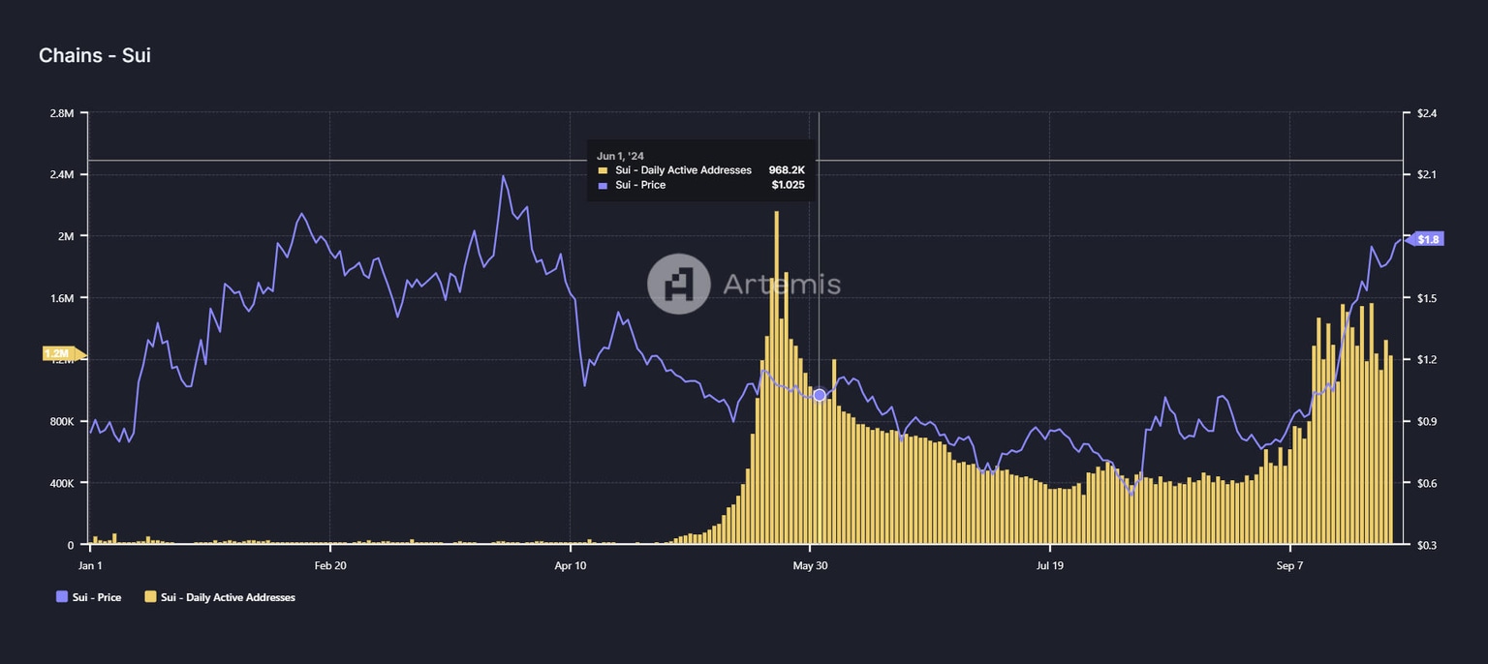This screenshot has width=1488, height=664.
Task: Click the purple $1.8 price badge
Action: point(1429,237)
